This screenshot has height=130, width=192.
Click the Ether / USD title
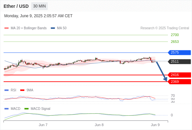[16, 6]
